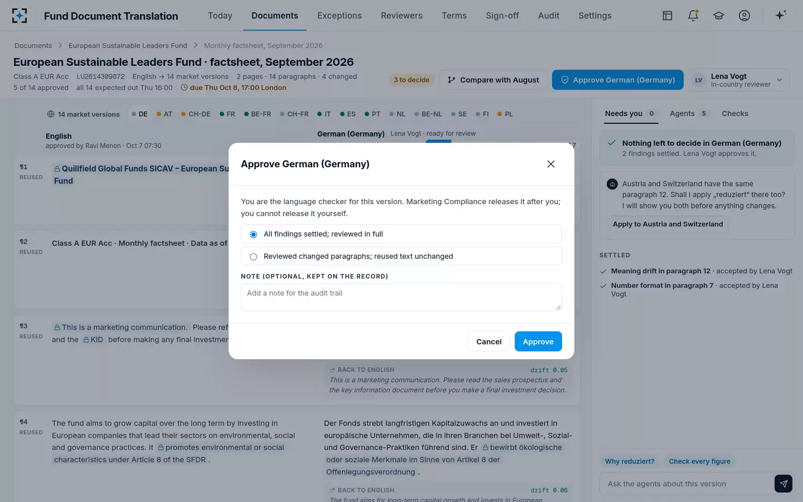Viewport: 803px width, 502px height.
Task: Select the NL market version
Action: click(398, 114)
